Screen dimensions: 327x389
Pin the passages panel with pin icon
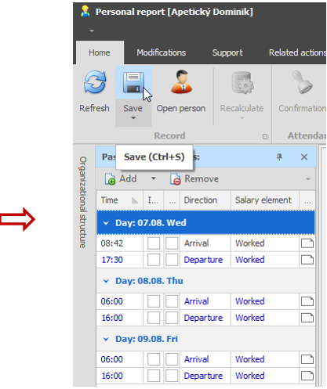(x=279, y=157)
